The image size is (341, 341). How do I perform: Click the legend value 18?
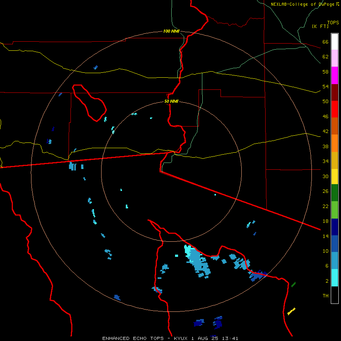tap(325, 221)
